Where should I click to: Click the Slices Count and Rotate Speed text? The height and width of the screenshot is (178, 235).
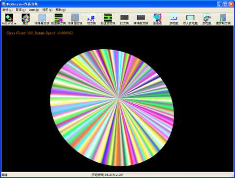(40, 33)
